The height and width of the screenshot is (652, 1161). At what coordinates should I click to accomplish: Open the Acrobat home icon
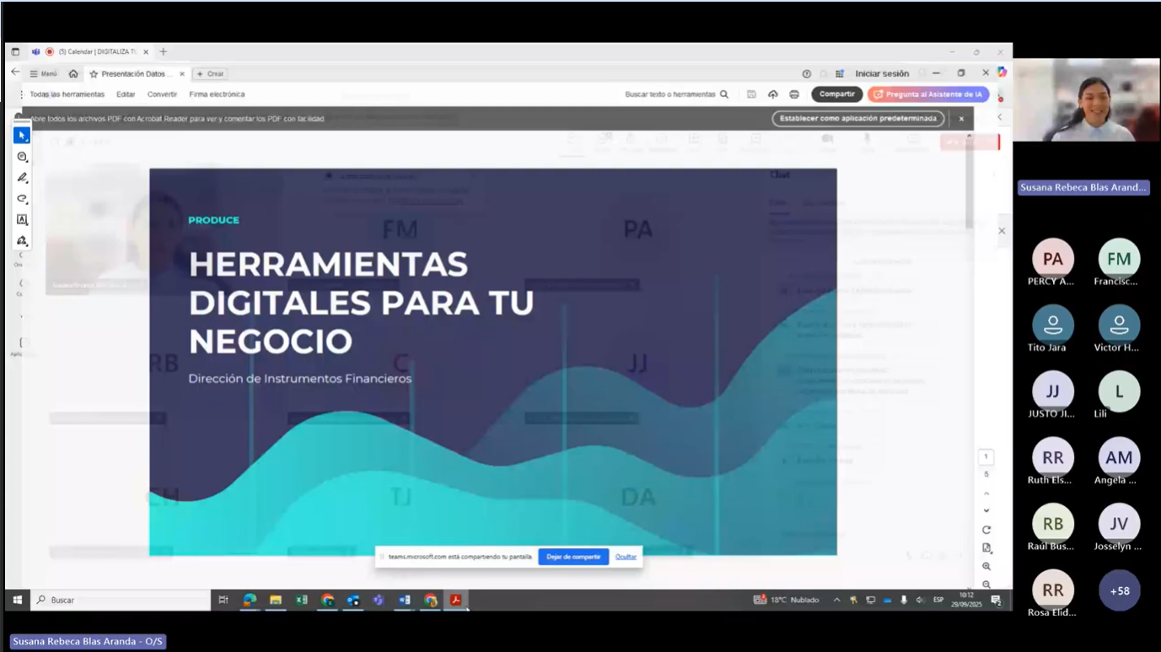pos(73,74)
